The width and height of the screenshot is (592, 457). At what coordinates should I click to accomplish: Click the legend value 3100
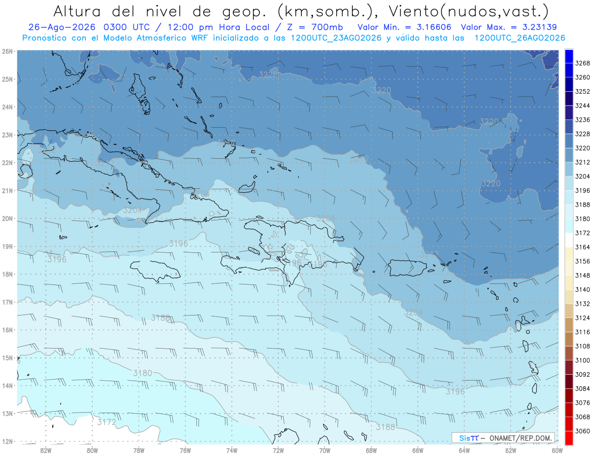tap(583, 360)
